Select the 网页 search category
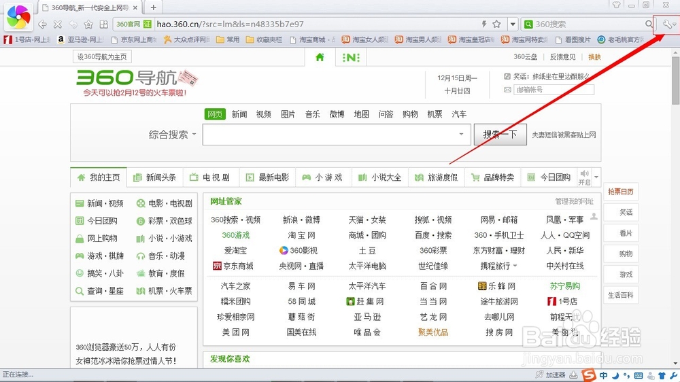The width and height of the screenshot is (680, 382). [215, 114]
